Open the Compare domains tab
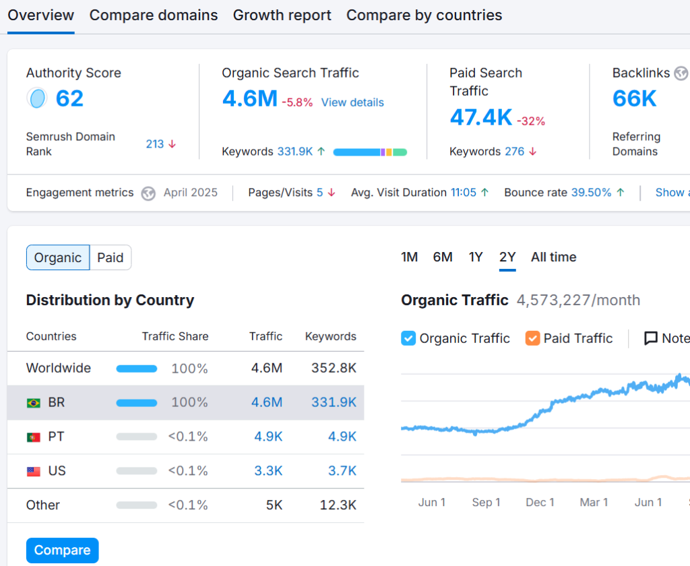The image size is (690, 566). coord(154,15)
